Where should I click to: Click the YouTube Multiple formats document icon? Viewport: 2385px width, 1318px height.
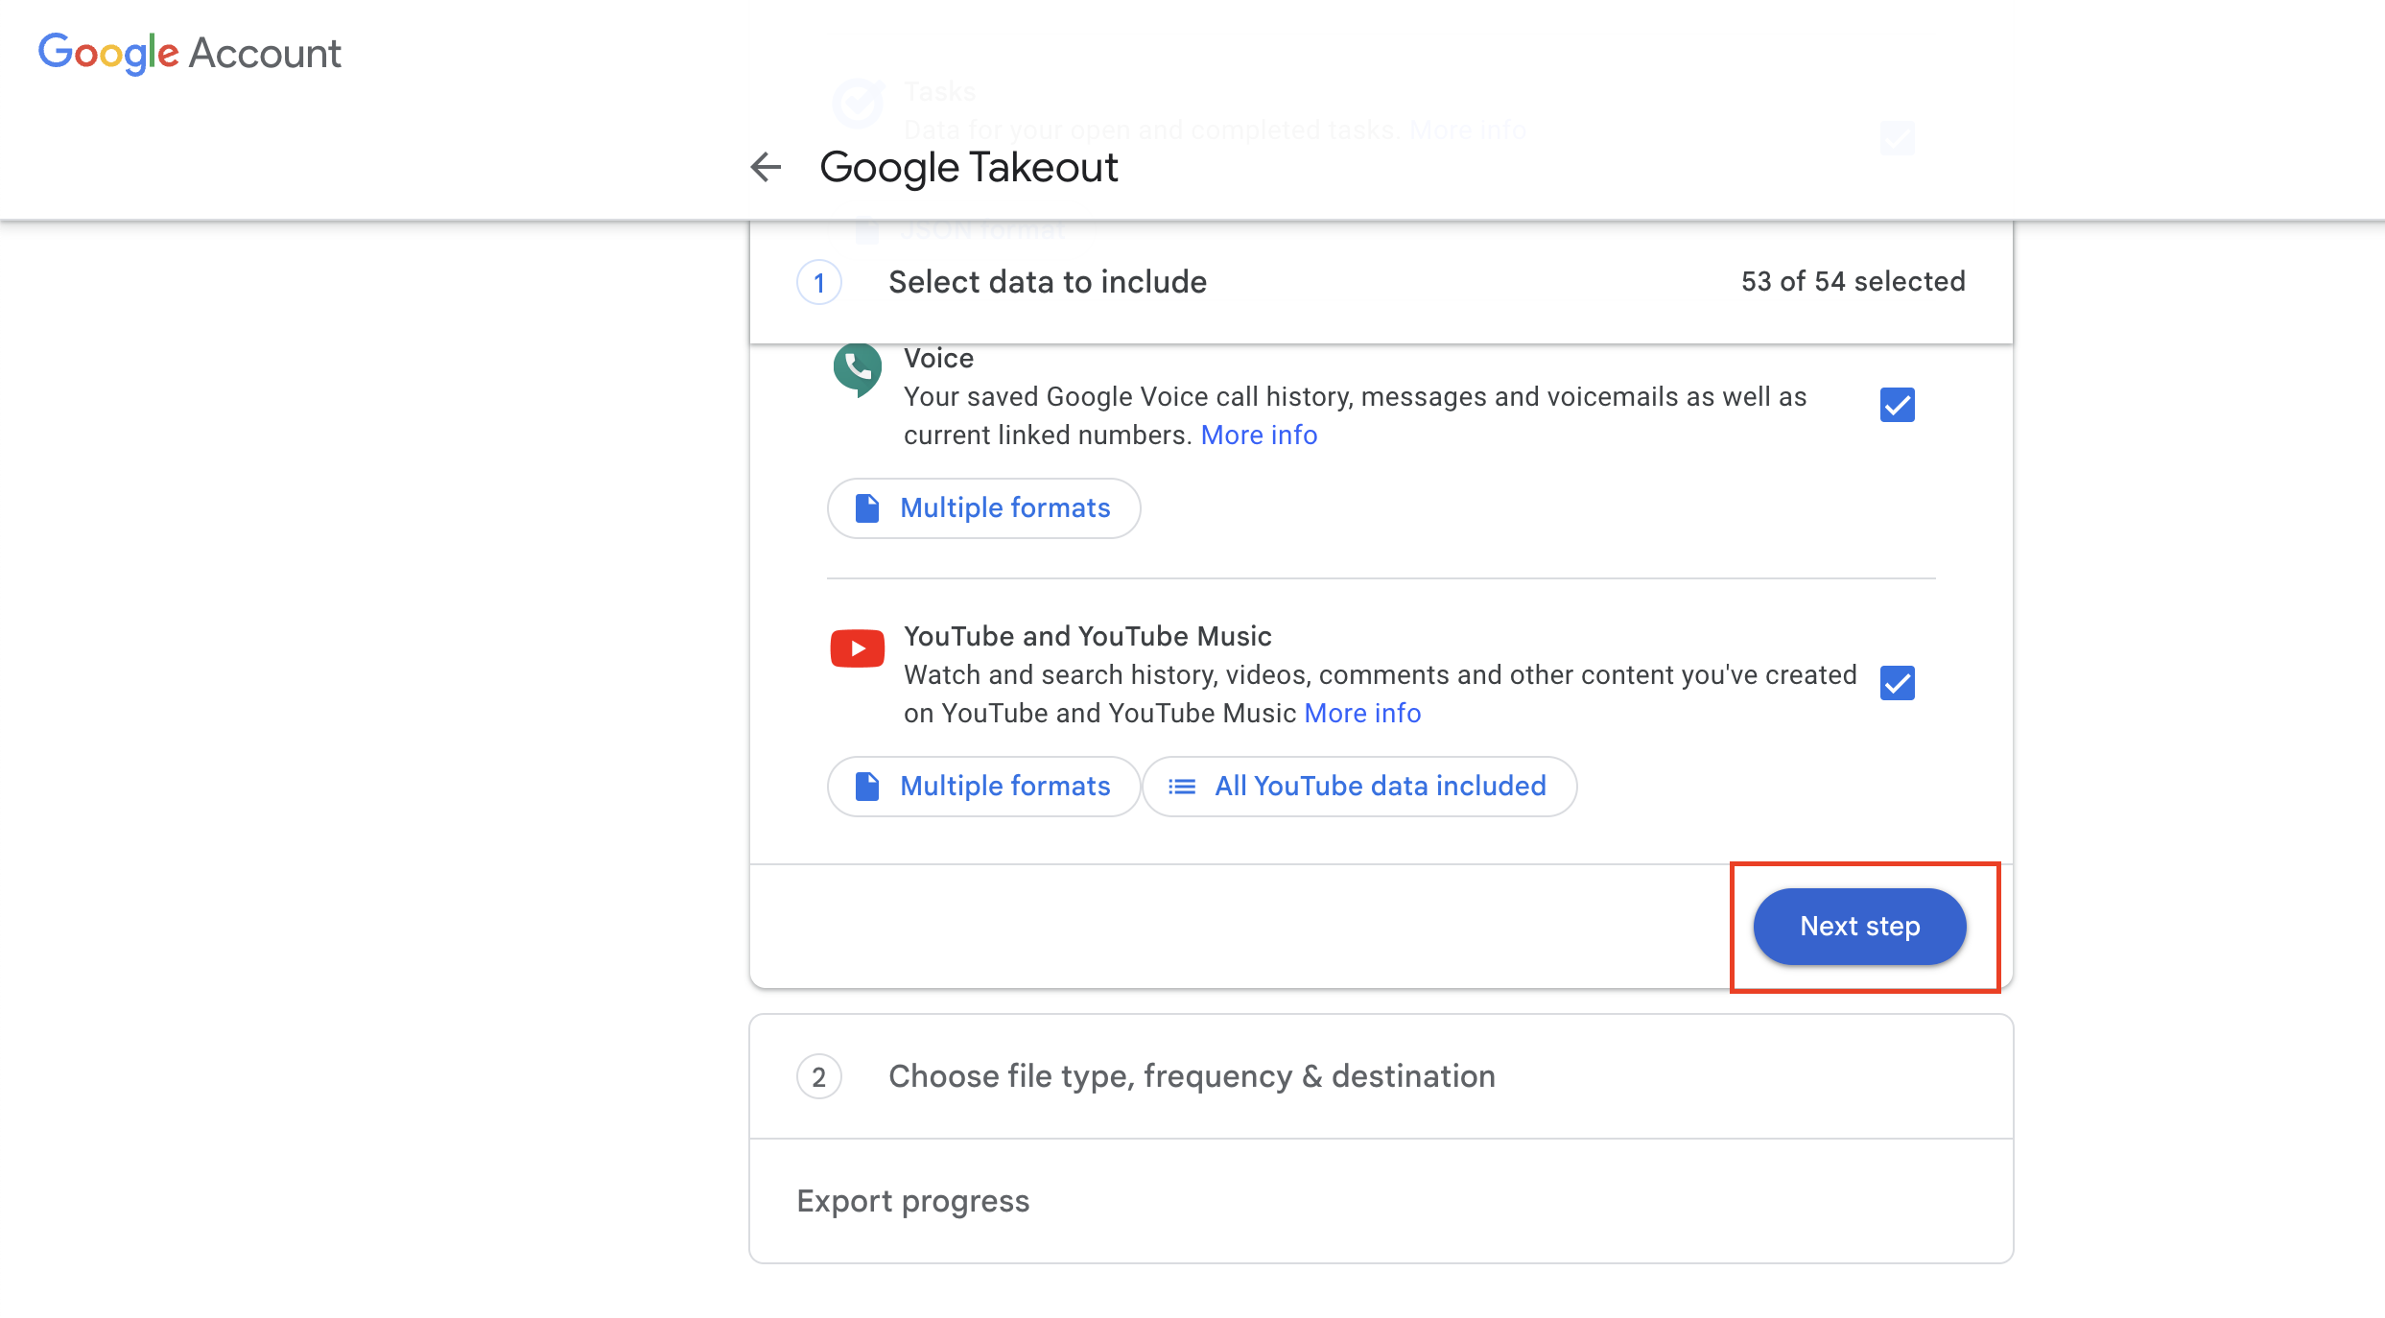[x=868, y=786]
